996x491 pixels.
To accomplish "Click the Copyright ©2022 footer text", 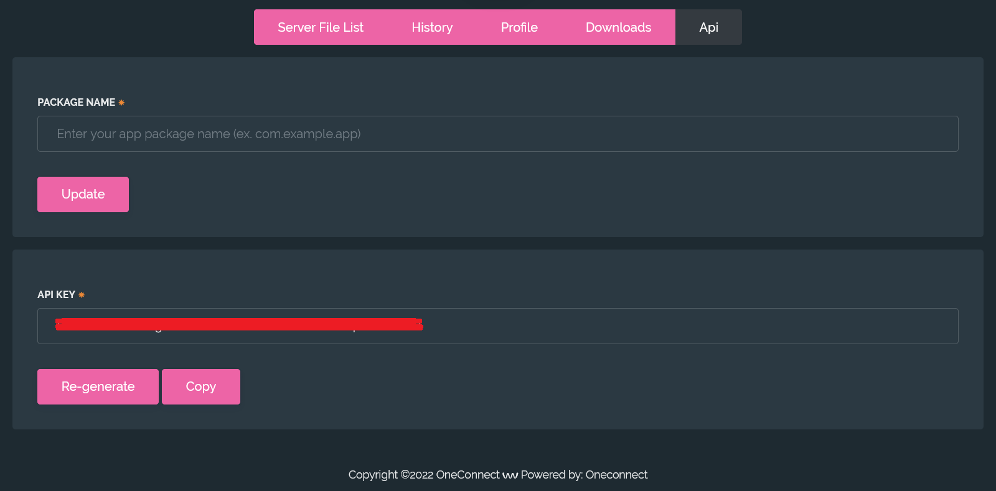I will pos(391,475).
